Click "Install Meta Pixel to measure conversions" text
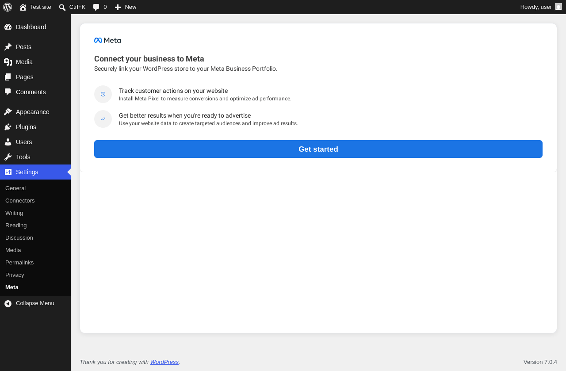566x371 pixels. [205, 99]
